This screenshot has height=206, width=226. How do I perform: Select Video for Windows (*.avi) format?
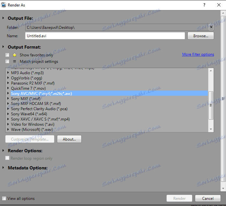33,124
